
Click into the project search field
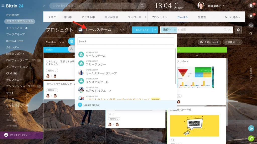pyautogui.click(x=125, y=41)
